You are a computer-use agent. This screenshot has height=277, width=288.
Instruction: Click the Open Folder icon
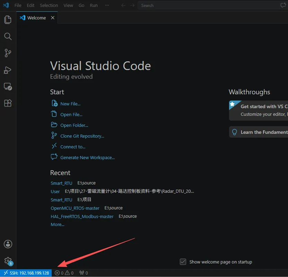[x=54, y=124]
